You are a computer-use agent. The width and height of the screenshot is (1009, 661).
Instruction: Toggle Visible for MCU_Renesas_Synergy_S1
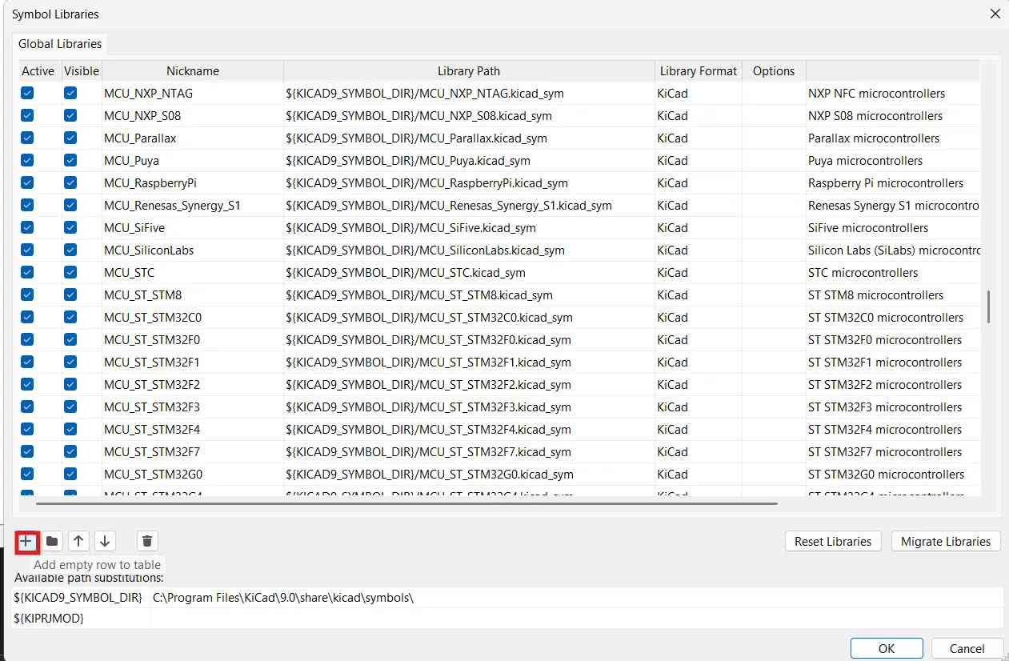(70, 205)
